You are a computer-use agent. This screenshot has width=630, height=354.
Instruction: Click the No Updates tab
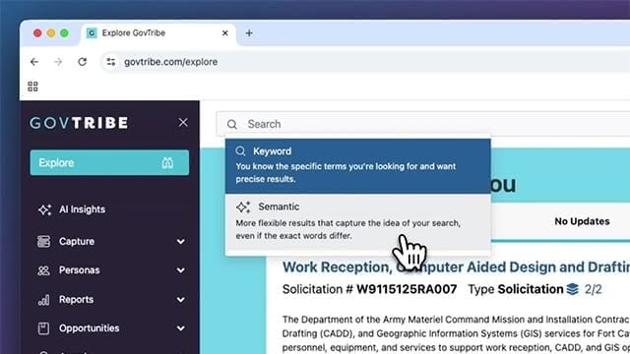click(x=582, y=221)
